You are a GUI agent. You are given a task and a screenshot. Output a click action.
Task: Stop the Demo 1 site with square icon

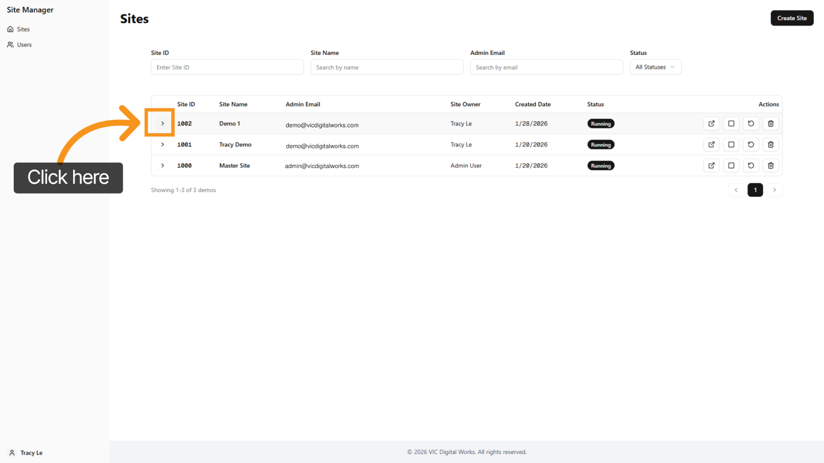[x=731, y=123]
